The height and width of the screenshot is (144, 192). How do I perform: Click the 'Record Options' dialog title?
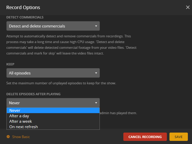click(x=23, y=8)
